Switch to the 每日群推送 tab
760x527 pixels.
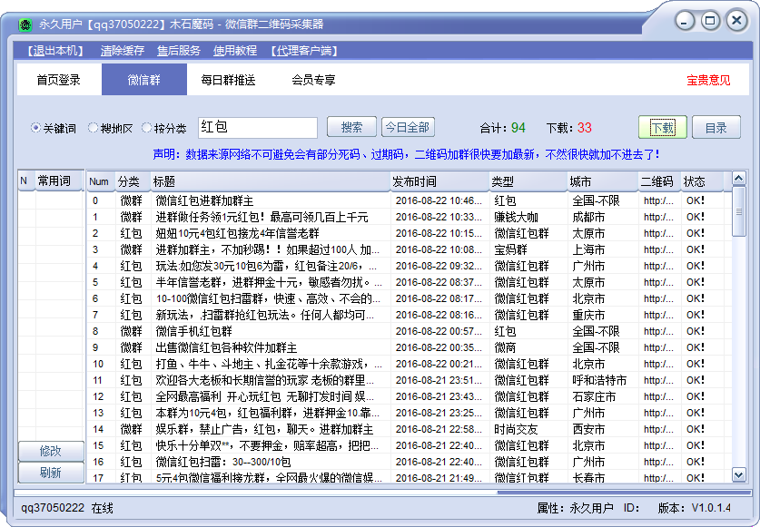[228, 80]
